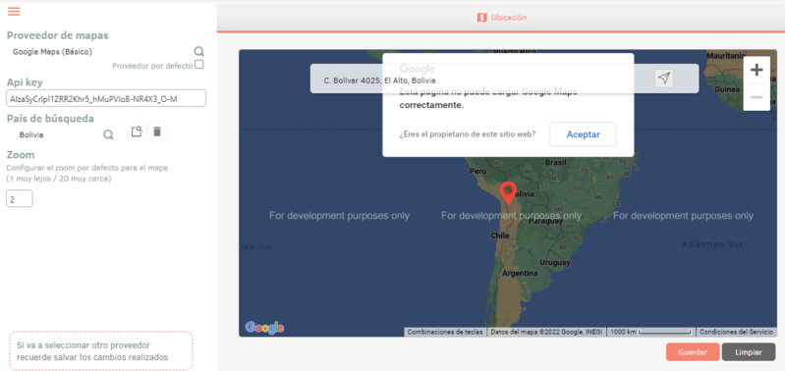Click the add-country icon beside Bolivia
Viewport: 785px width, 371px height.
[137, 132]
